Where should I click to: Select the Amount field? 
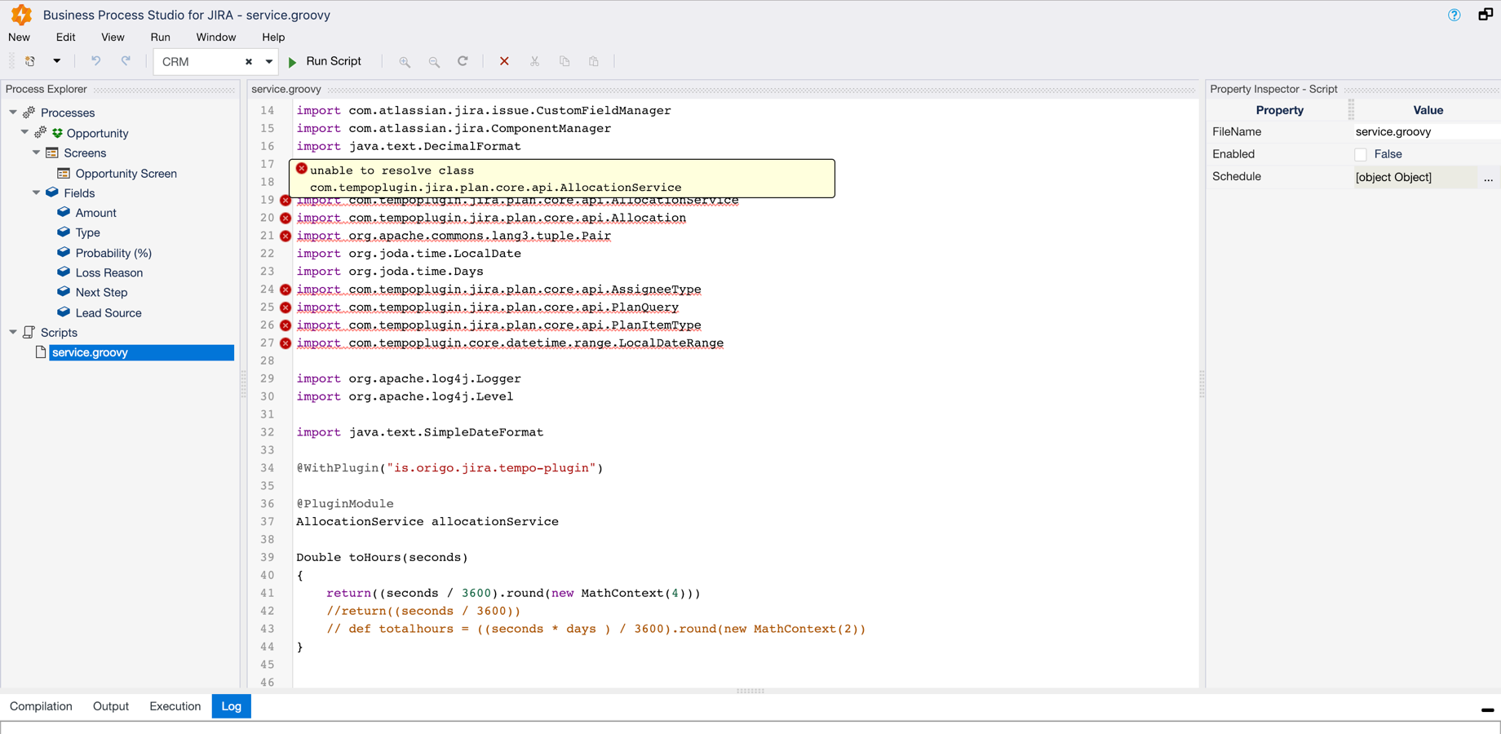click(95, 213)
